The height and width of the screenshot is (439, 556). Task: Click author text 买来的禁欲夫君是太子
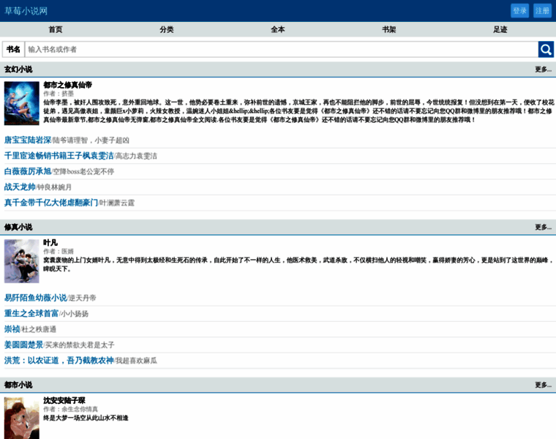(x=80, y=345)
